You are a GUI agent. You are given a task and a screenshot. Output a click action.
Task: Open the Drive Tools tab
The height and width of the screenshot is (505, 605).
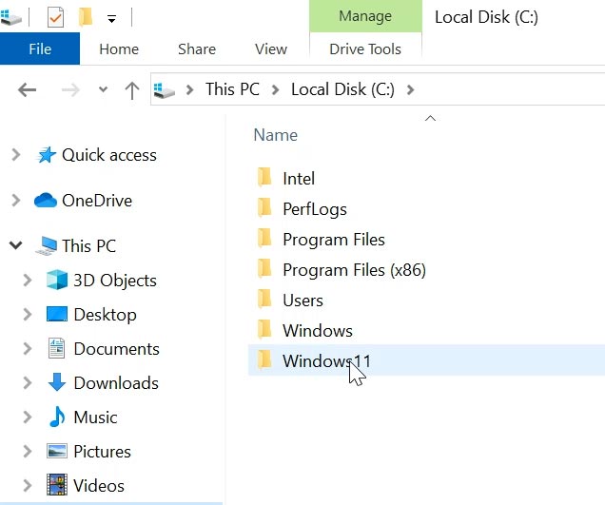(365, 49)
